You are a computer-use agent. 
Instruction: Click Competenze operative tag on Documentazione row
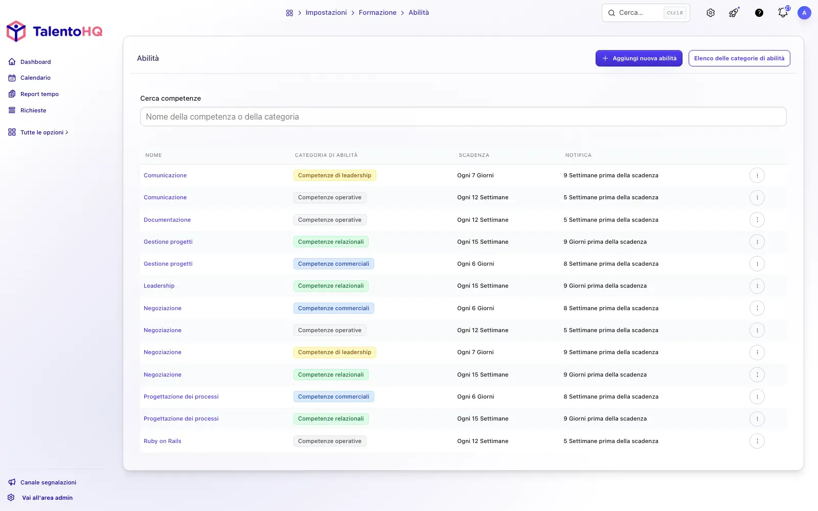coord(330,220)
